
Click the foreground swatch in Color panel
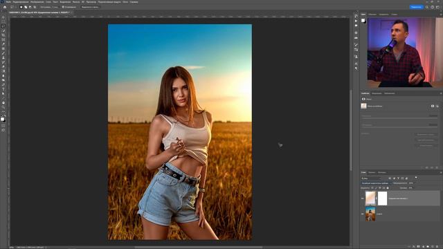tap(363, 20)
